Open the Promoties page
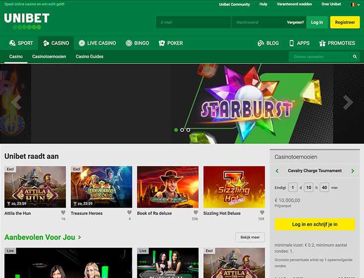 click(x=337, y=43)
